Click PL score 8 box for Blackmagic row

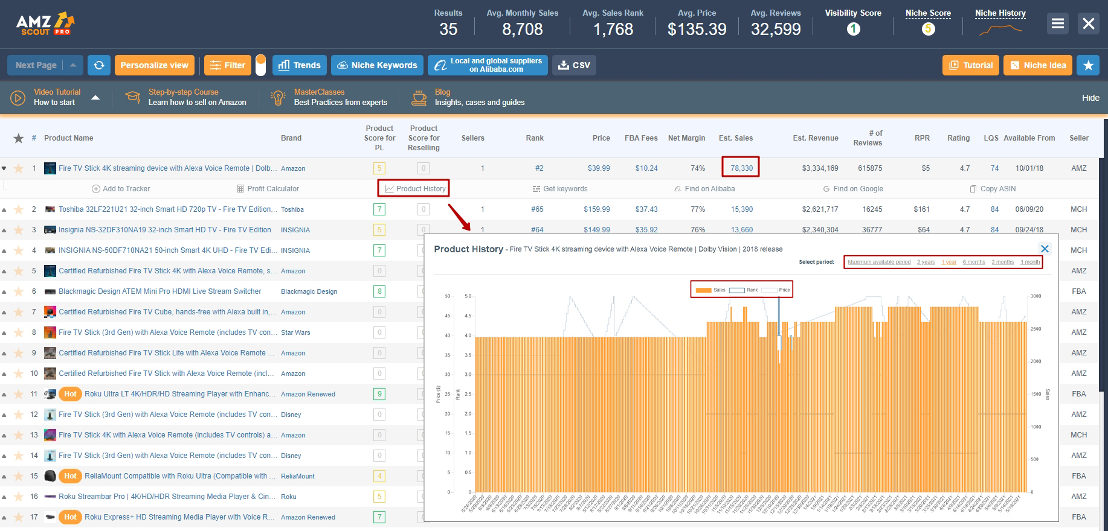pos(379,291)
